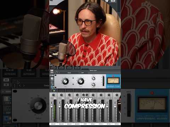Click the first auto gain button above plugin

pyautogui.click(x=53, y=68)
